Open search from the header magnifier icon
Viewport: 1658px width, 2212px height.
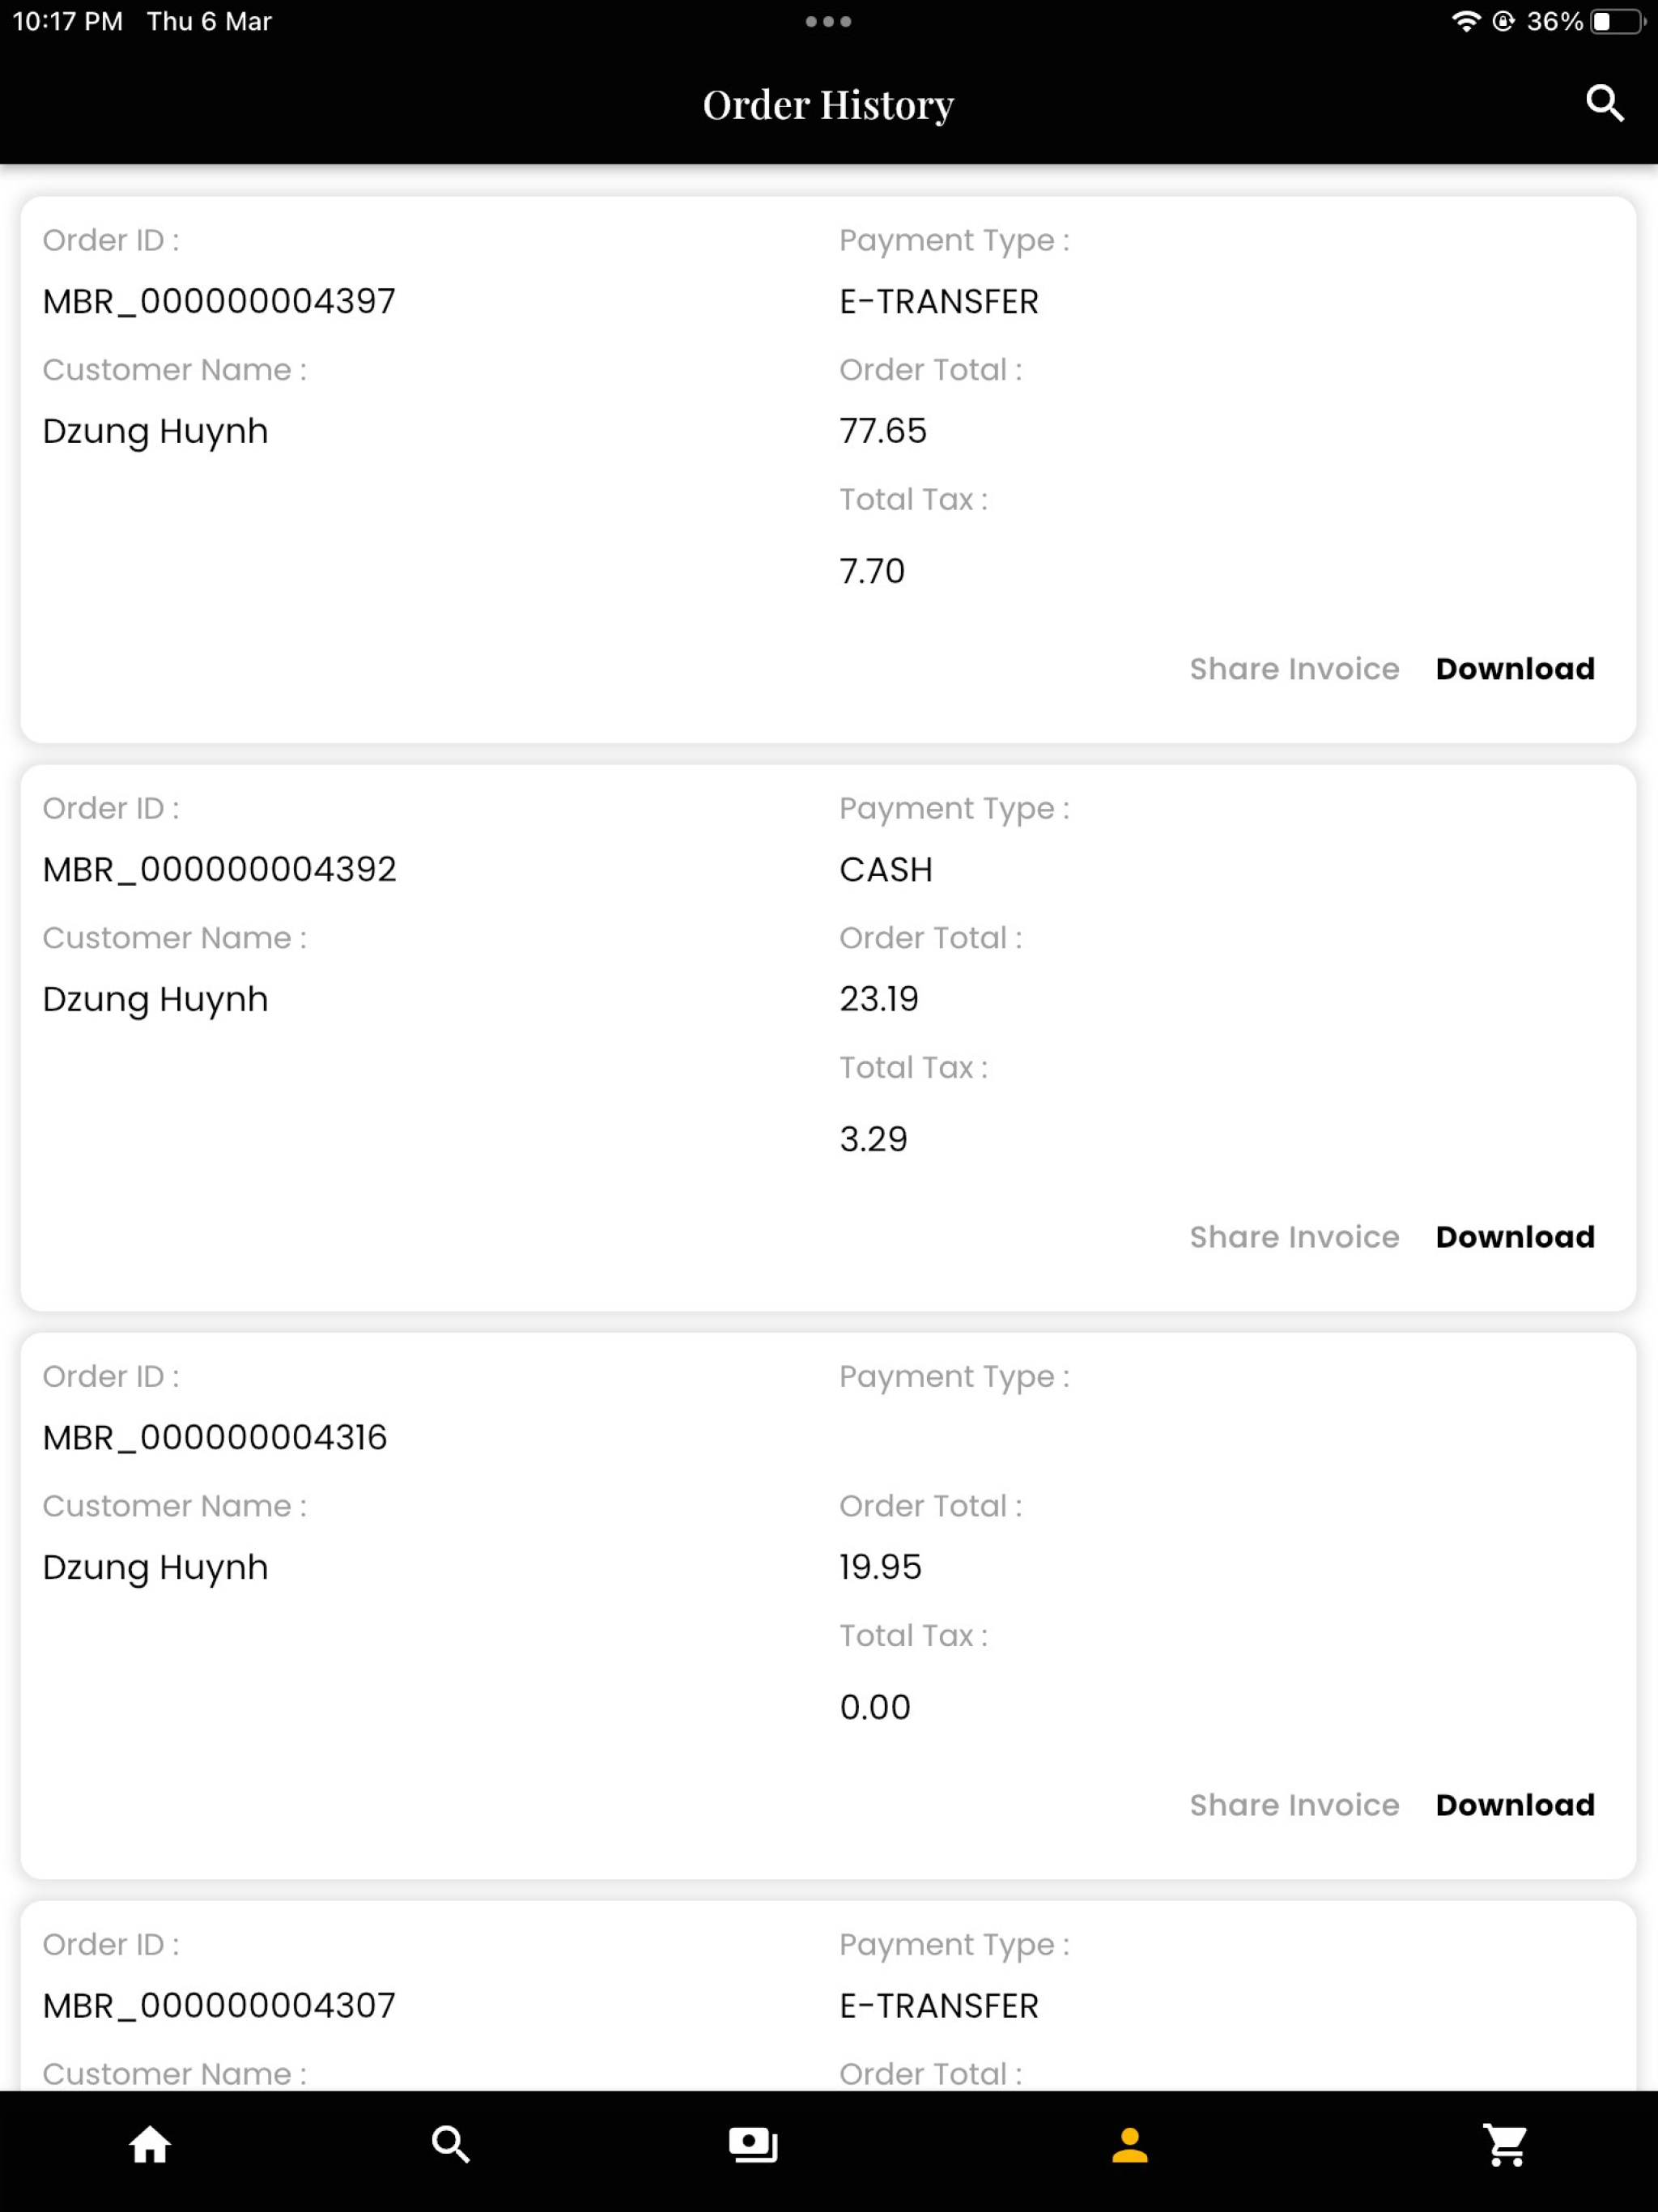coord(1604,103)
